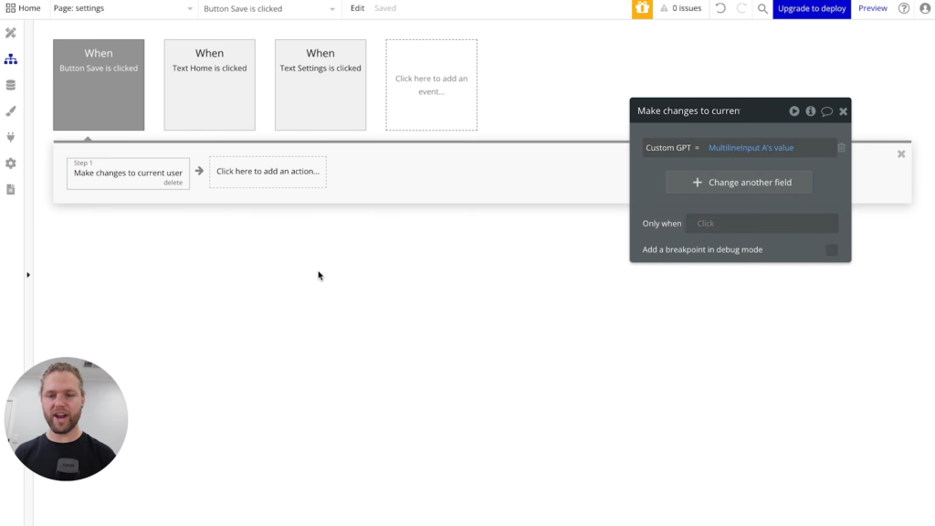Expand the left panel arrow near canvas edge

[27, 274]
